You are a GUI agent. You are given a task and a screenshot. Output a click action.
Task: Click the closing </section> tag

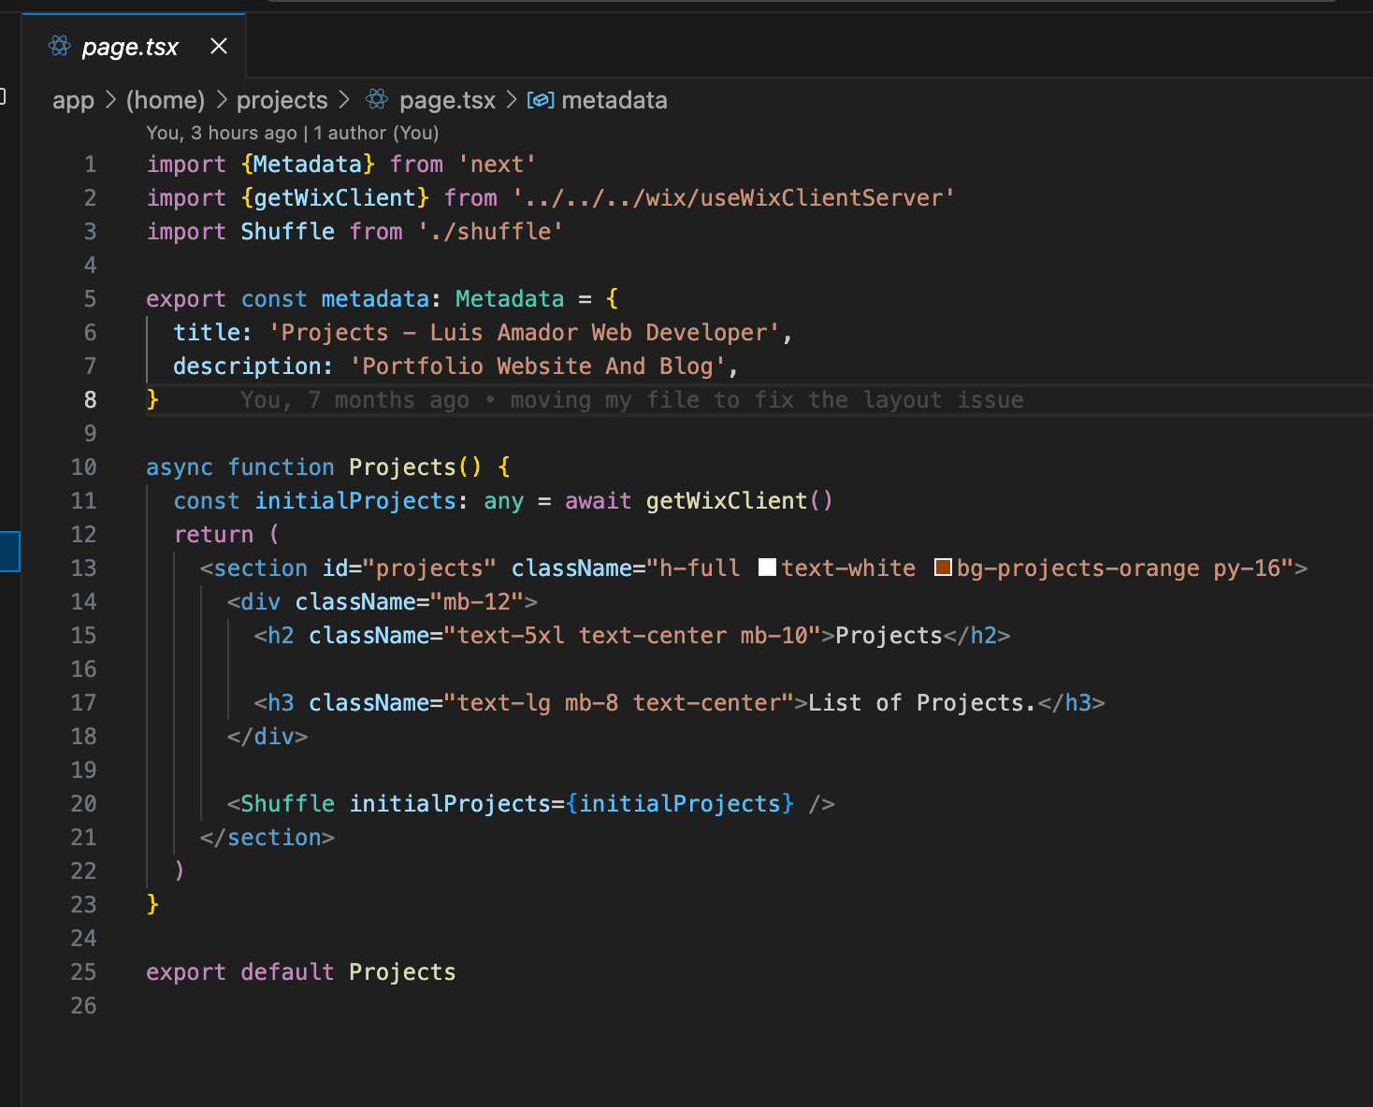pos(267,838)
